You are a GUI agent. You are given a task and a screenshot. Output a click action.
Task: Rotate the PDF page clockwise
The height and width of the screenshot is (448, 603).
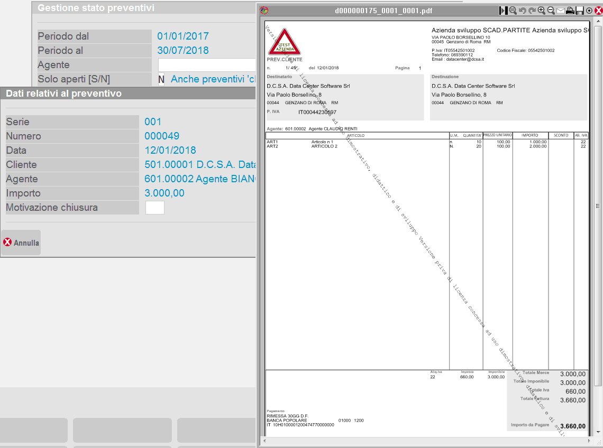532,11
